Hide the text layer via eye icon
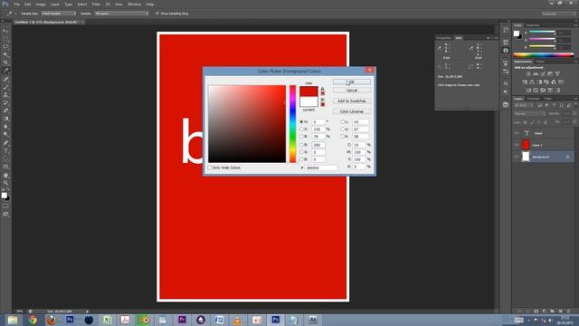This screenshot has height=326, width=579. (517, 133)
